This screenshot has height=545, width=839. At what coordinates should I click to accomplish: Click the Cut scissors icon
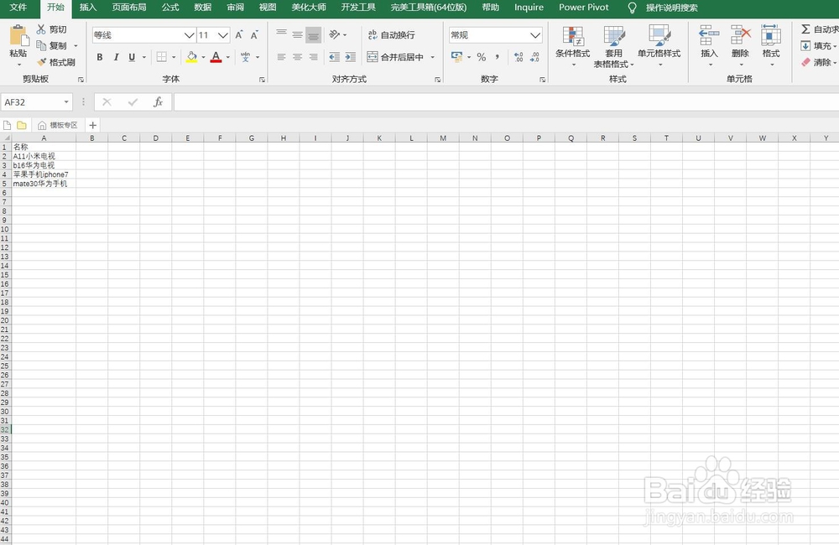coord(41,29)
